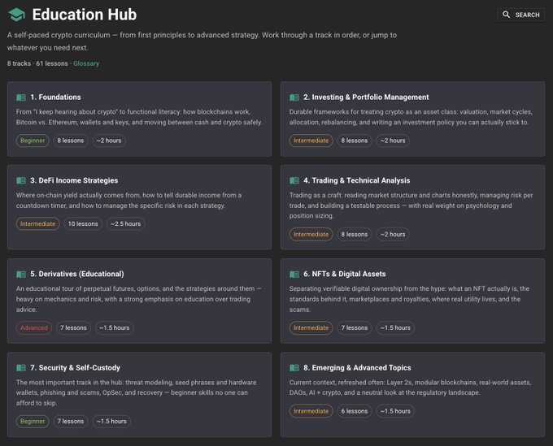
Task: Click the description starting 'The most important track'
Action: point(136,392)
